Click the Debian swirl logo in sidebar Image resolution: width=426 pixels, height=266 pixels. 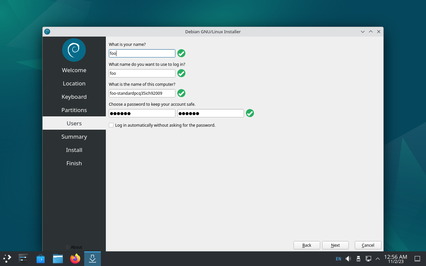(x=74, y=50)
